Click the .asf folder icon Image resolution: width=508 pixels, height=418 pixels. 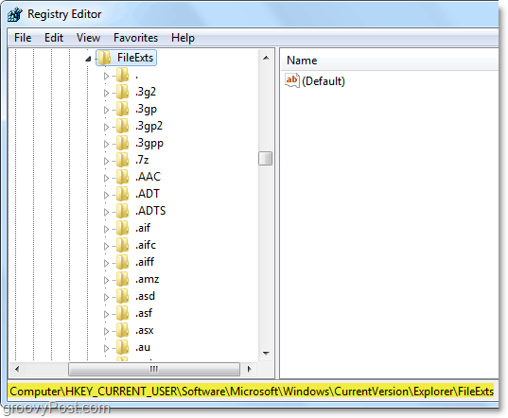(122, 313)
